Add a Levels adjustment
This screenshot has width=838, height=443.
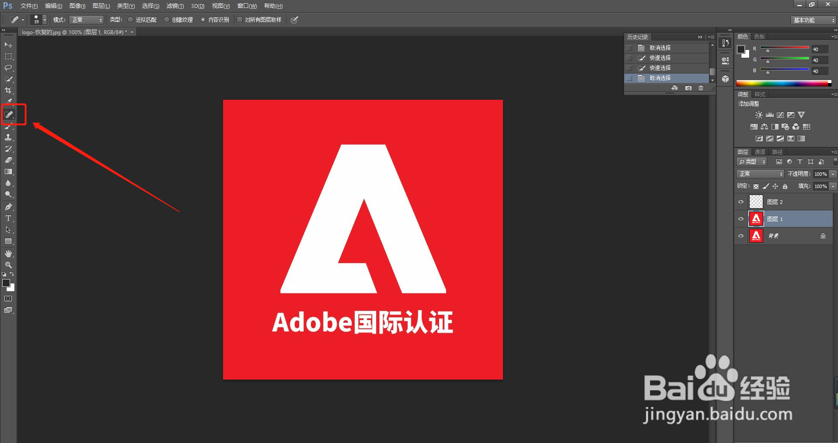click(x=770, y=115)
